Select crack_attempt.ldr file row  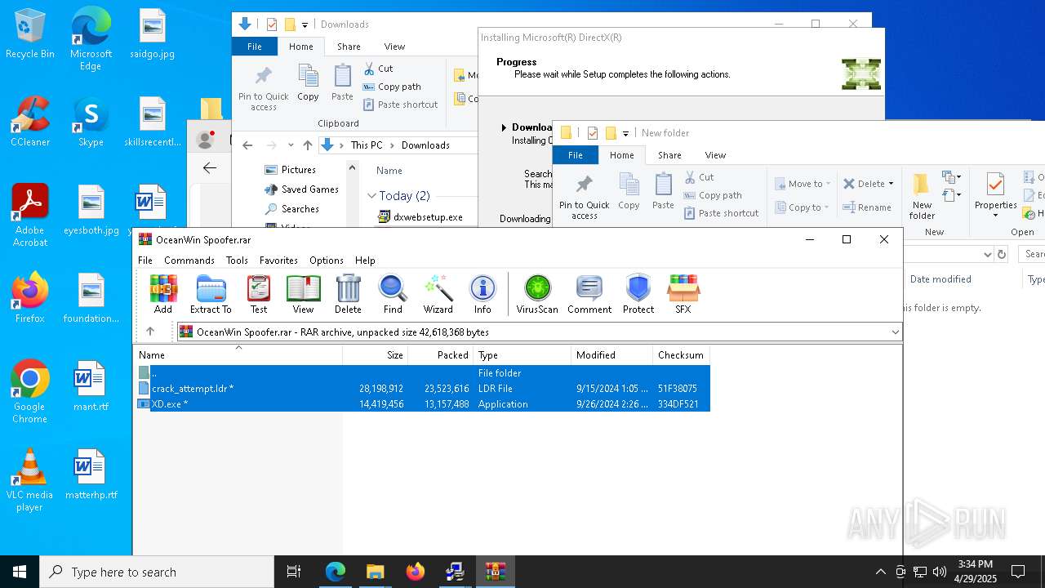click(422, 389)
